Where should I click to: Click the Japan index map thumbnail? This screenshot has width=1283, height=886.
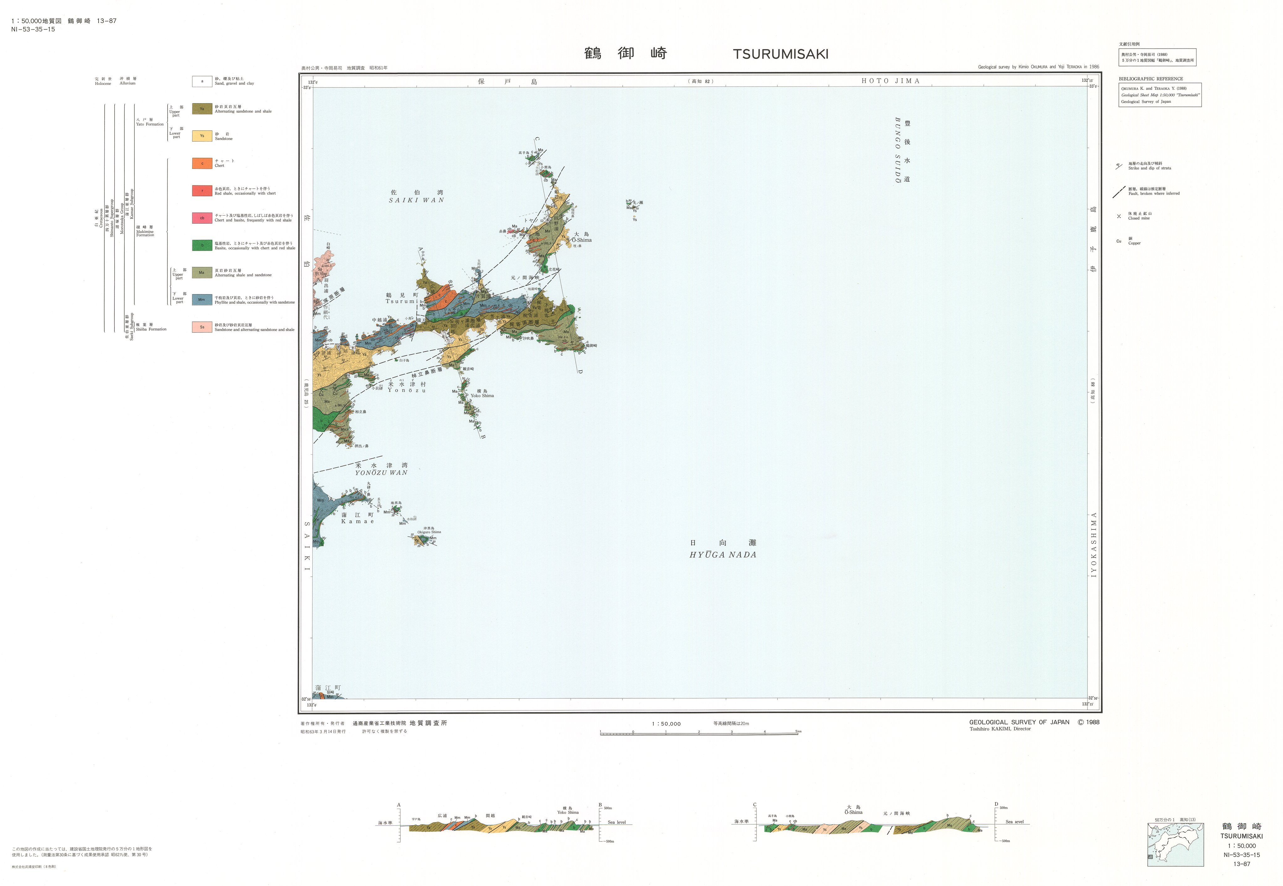pyautogui.click(x=1175, y=845)
